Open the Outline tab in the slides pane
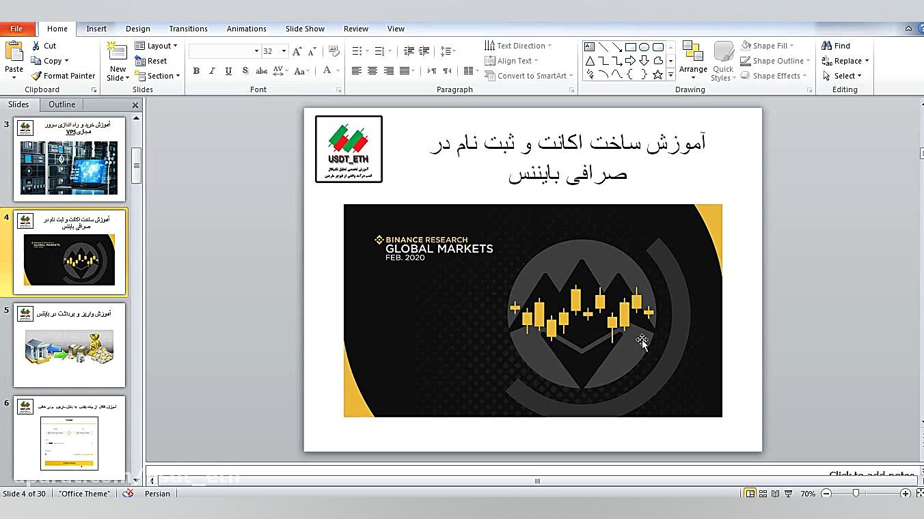This screenshot has width=924, height=519. (x=62, y=104)
